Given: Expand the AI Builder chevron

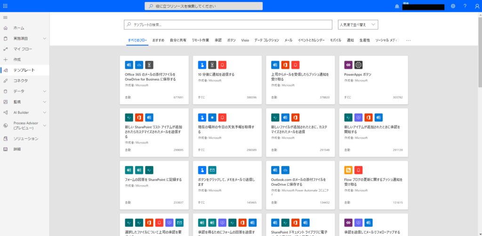Looking at the screenshot, I should (x=45, y=112).
